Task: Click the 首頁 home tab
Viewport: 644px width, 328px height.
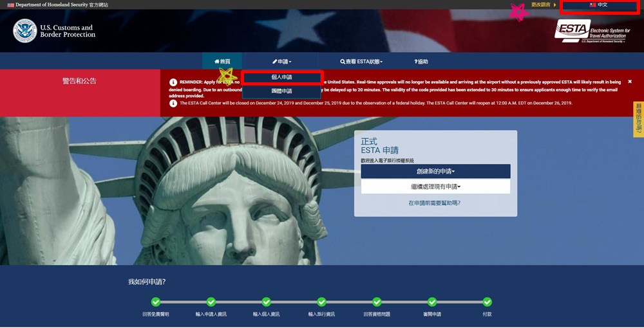Action: click(222, 62)
